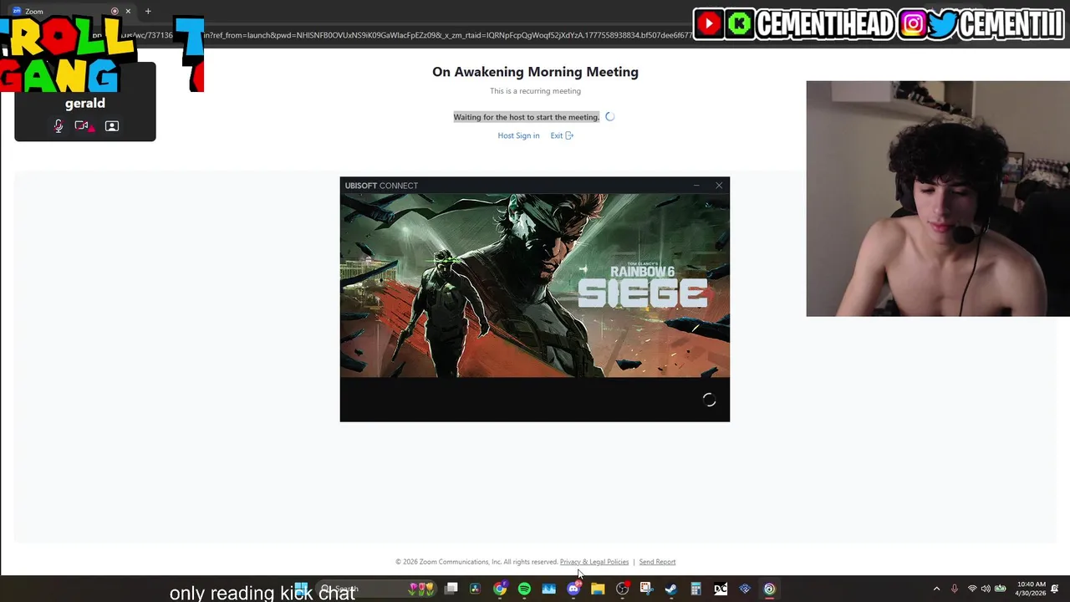Screen dimensions: 1070x602
Task: Open Task View from the taskbar
Action: pyautogui.click(x=451, y=589)
